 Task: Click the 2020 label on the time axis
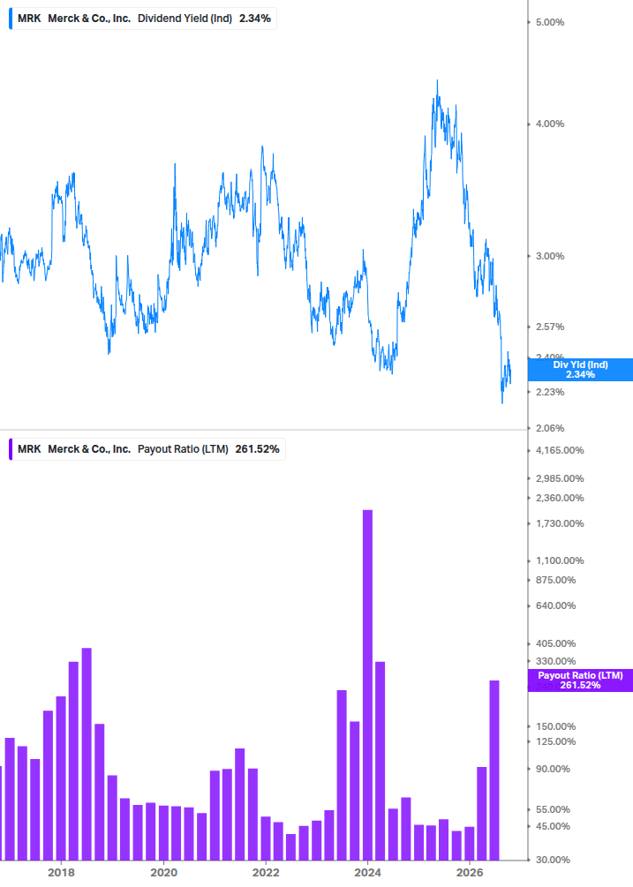(x=163, y=872)
